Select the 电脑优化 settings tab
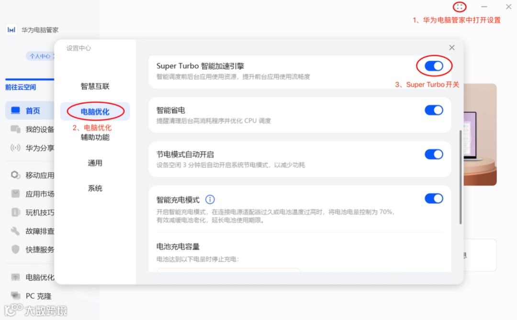Image resolution: width=517 pixels, height=320 pixels. [x=95, y=112]
